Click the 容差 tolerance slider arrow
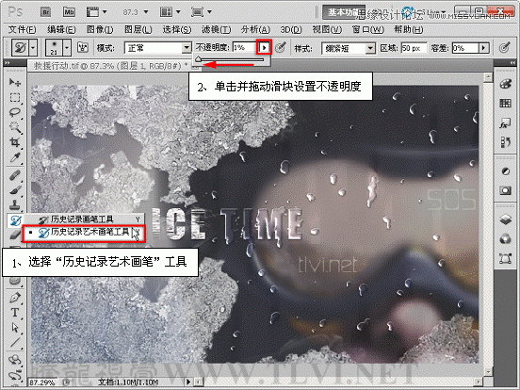The height and width of the screenshot is (390, 520). pyautogui.click(x=483, y=48)
